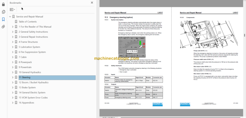Click the security lock panel icon
This screenshot has height=118, width=246.
(3, 4)
